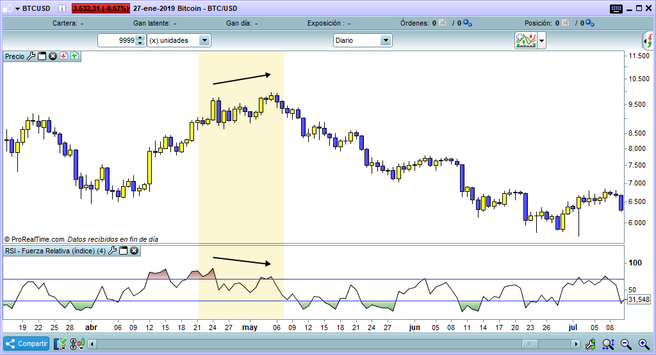Open the BTCUSD instrument selector arrow
Viewport: 656px width, 355px height.
[8, 9]
